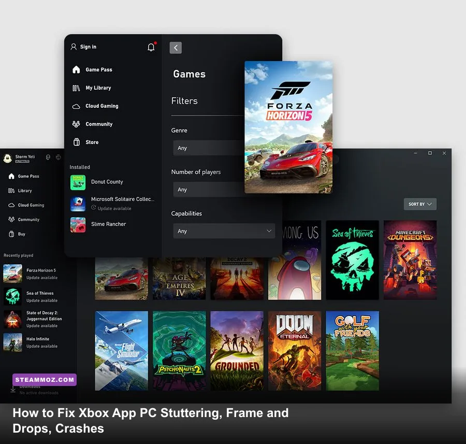
Task: Select the Grounded game tile
Action: pyautogui.click(x=237, y=351)
